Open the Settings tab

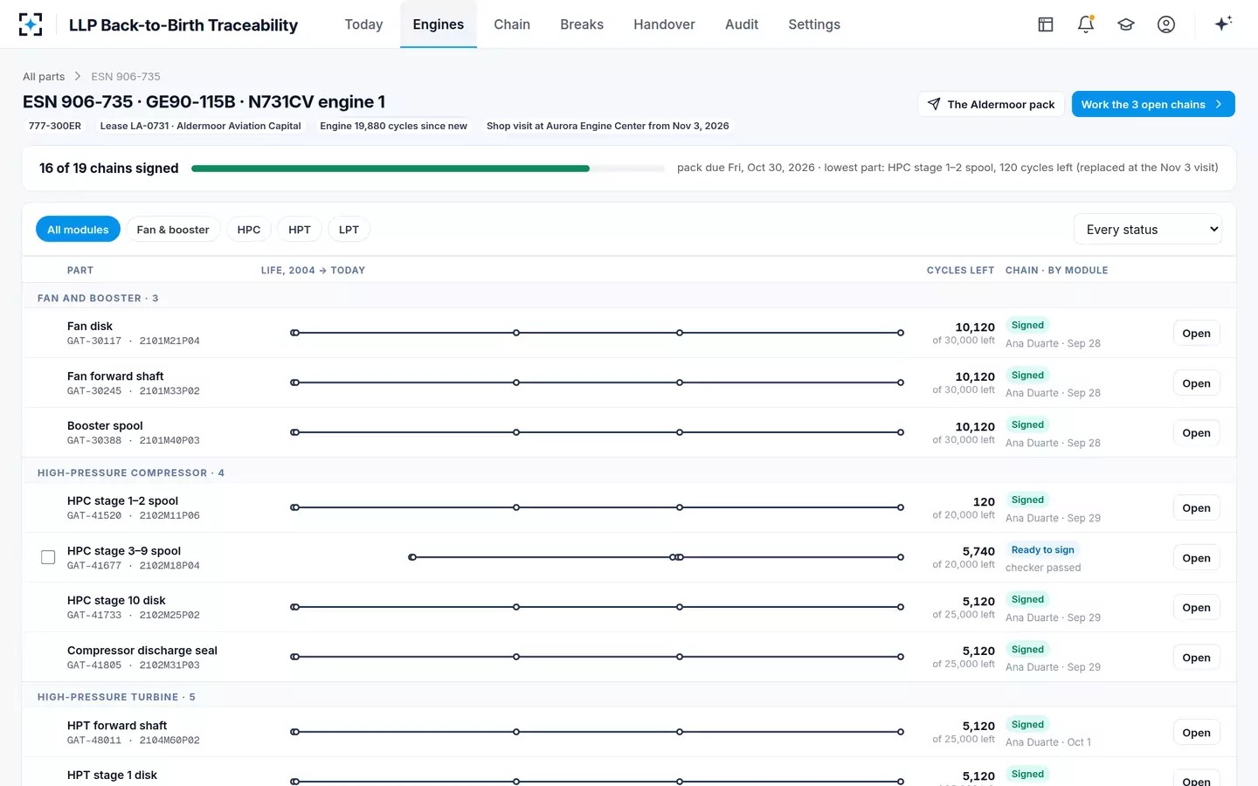click(814, 24)
